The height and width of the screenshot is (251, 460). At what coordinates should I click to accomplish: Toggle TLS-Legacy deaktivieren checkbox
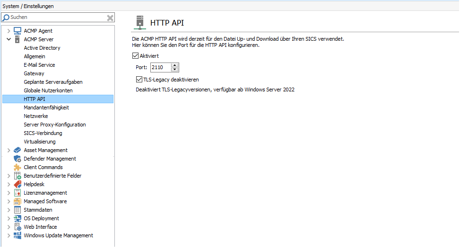[x=139, y=80]
